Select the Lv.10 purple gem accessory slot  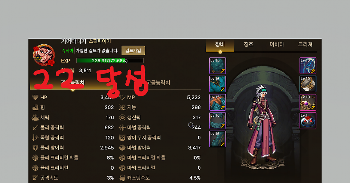click(308, 102)
